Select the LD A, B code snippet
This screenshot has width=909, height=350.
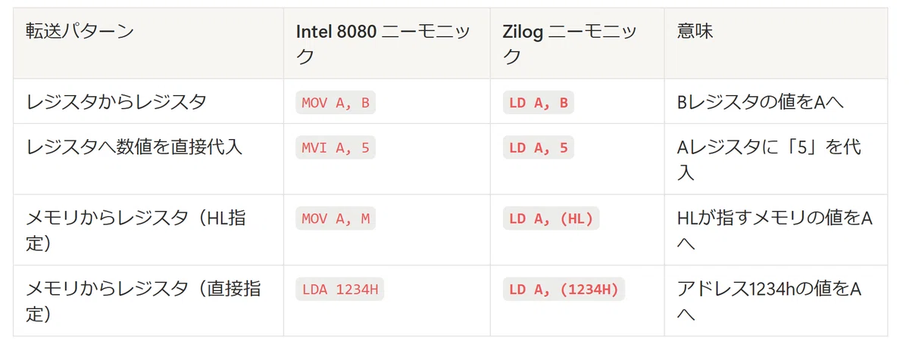click(x=539, y=103)
